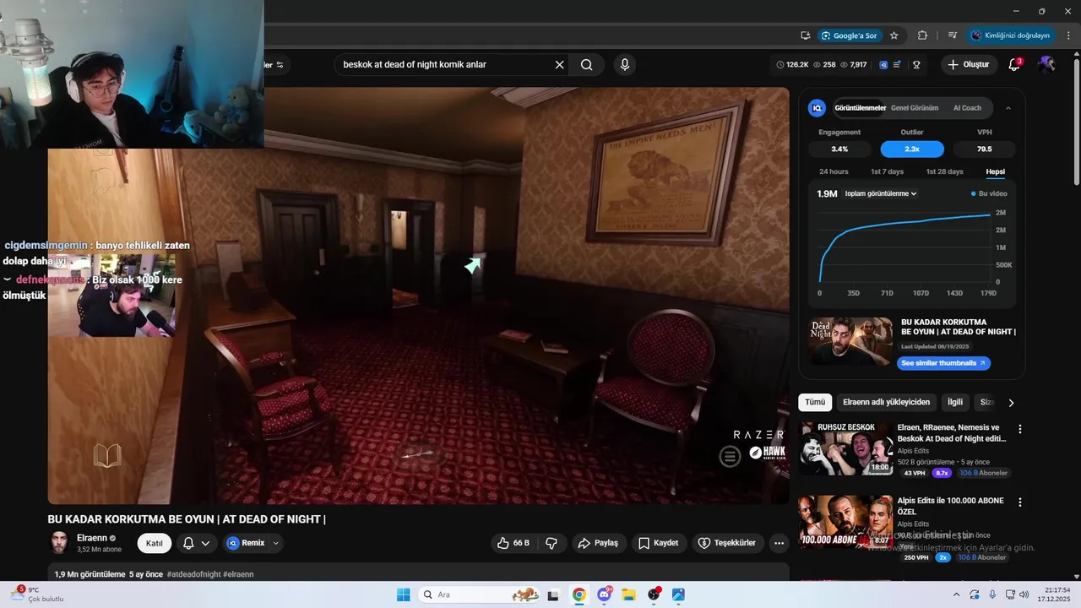Select the İlgili filter chip
The height and width of the screenshot is (608, 1081).
[955, 403]
